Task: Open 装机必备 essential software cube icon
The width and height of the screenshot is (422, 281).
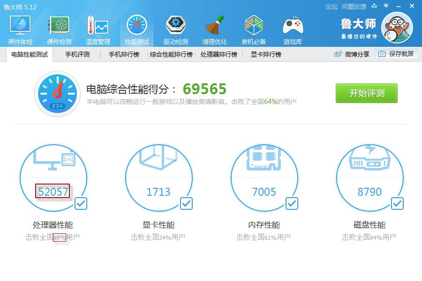Action: click(x=254, y=25)
